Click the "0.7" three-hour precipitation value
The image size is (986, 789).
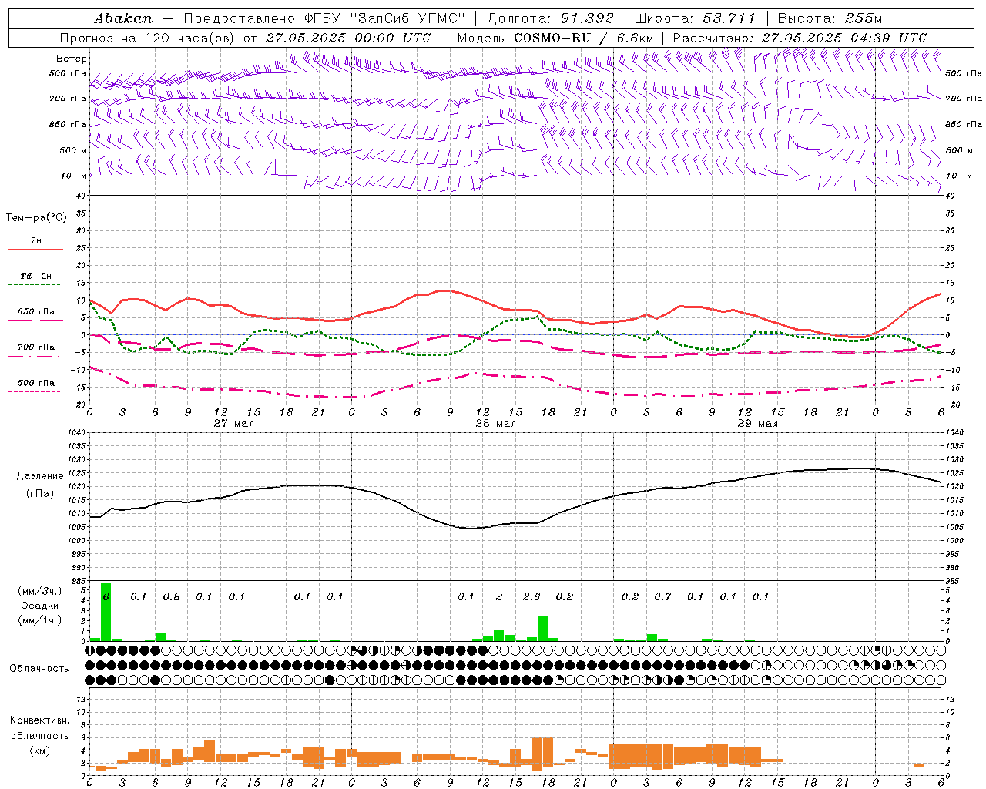(x=662, y=597)
